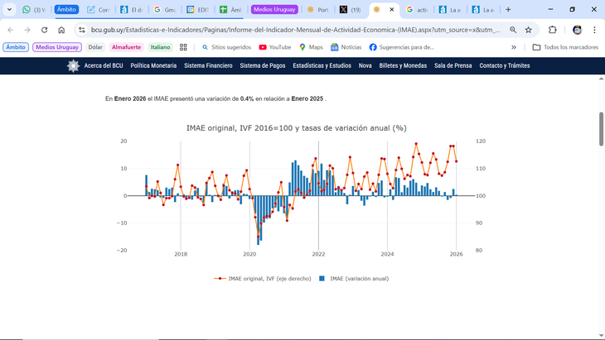The width and height of the screenshot is (605, 340).
Task: Click the Medios Uruguay bookmark button
Action: click(57, 47)
